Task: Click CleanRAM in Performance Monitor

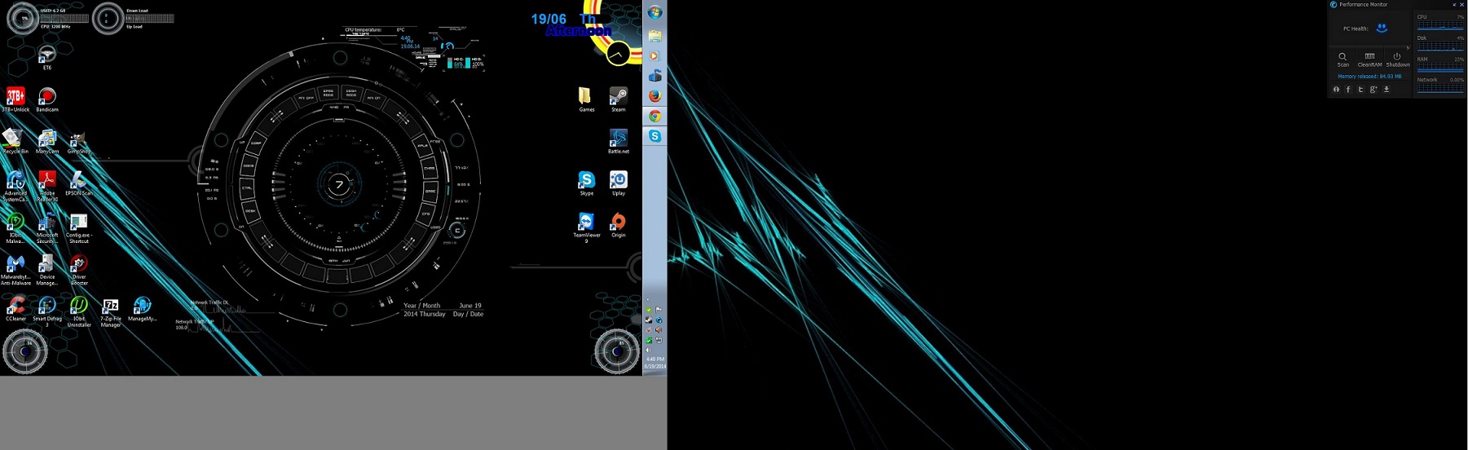Action: (1369, 60)
